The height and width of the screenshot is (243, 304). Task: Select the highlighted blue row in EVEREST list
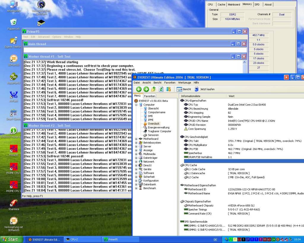click(244, 161)
